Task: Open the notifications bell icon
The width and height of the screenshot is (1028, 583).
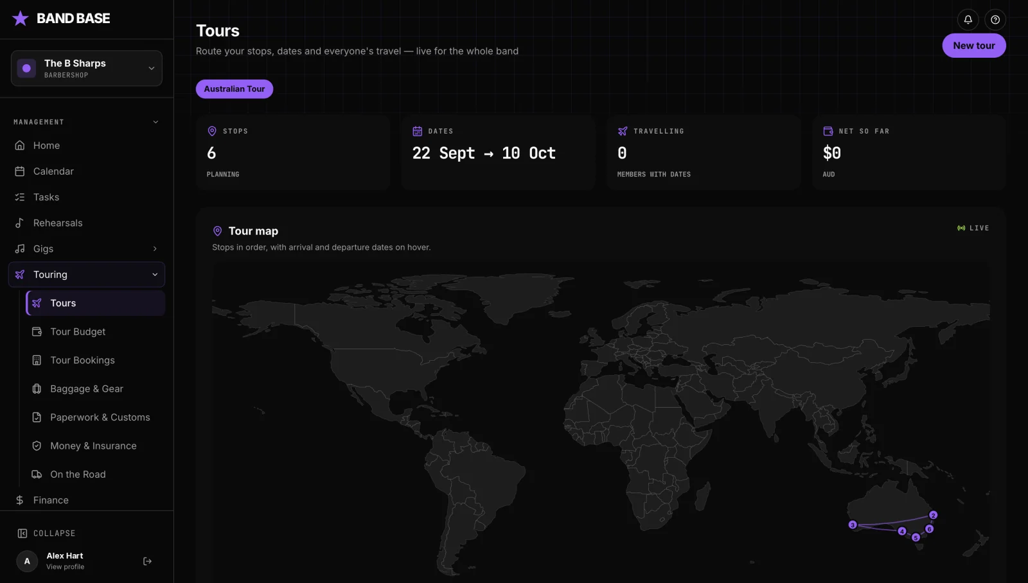Action: [x=968, y=19]
